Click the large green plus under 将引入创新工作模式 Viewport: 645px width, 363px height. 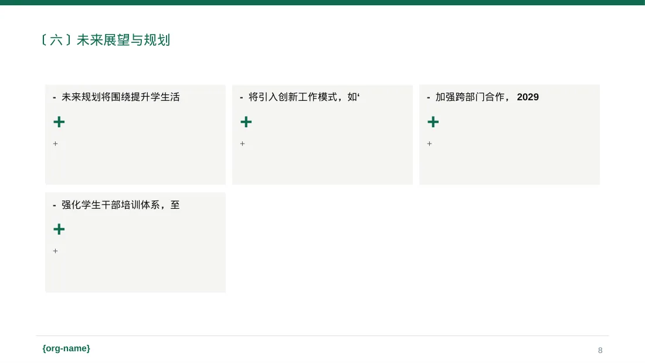click(246, 122)
